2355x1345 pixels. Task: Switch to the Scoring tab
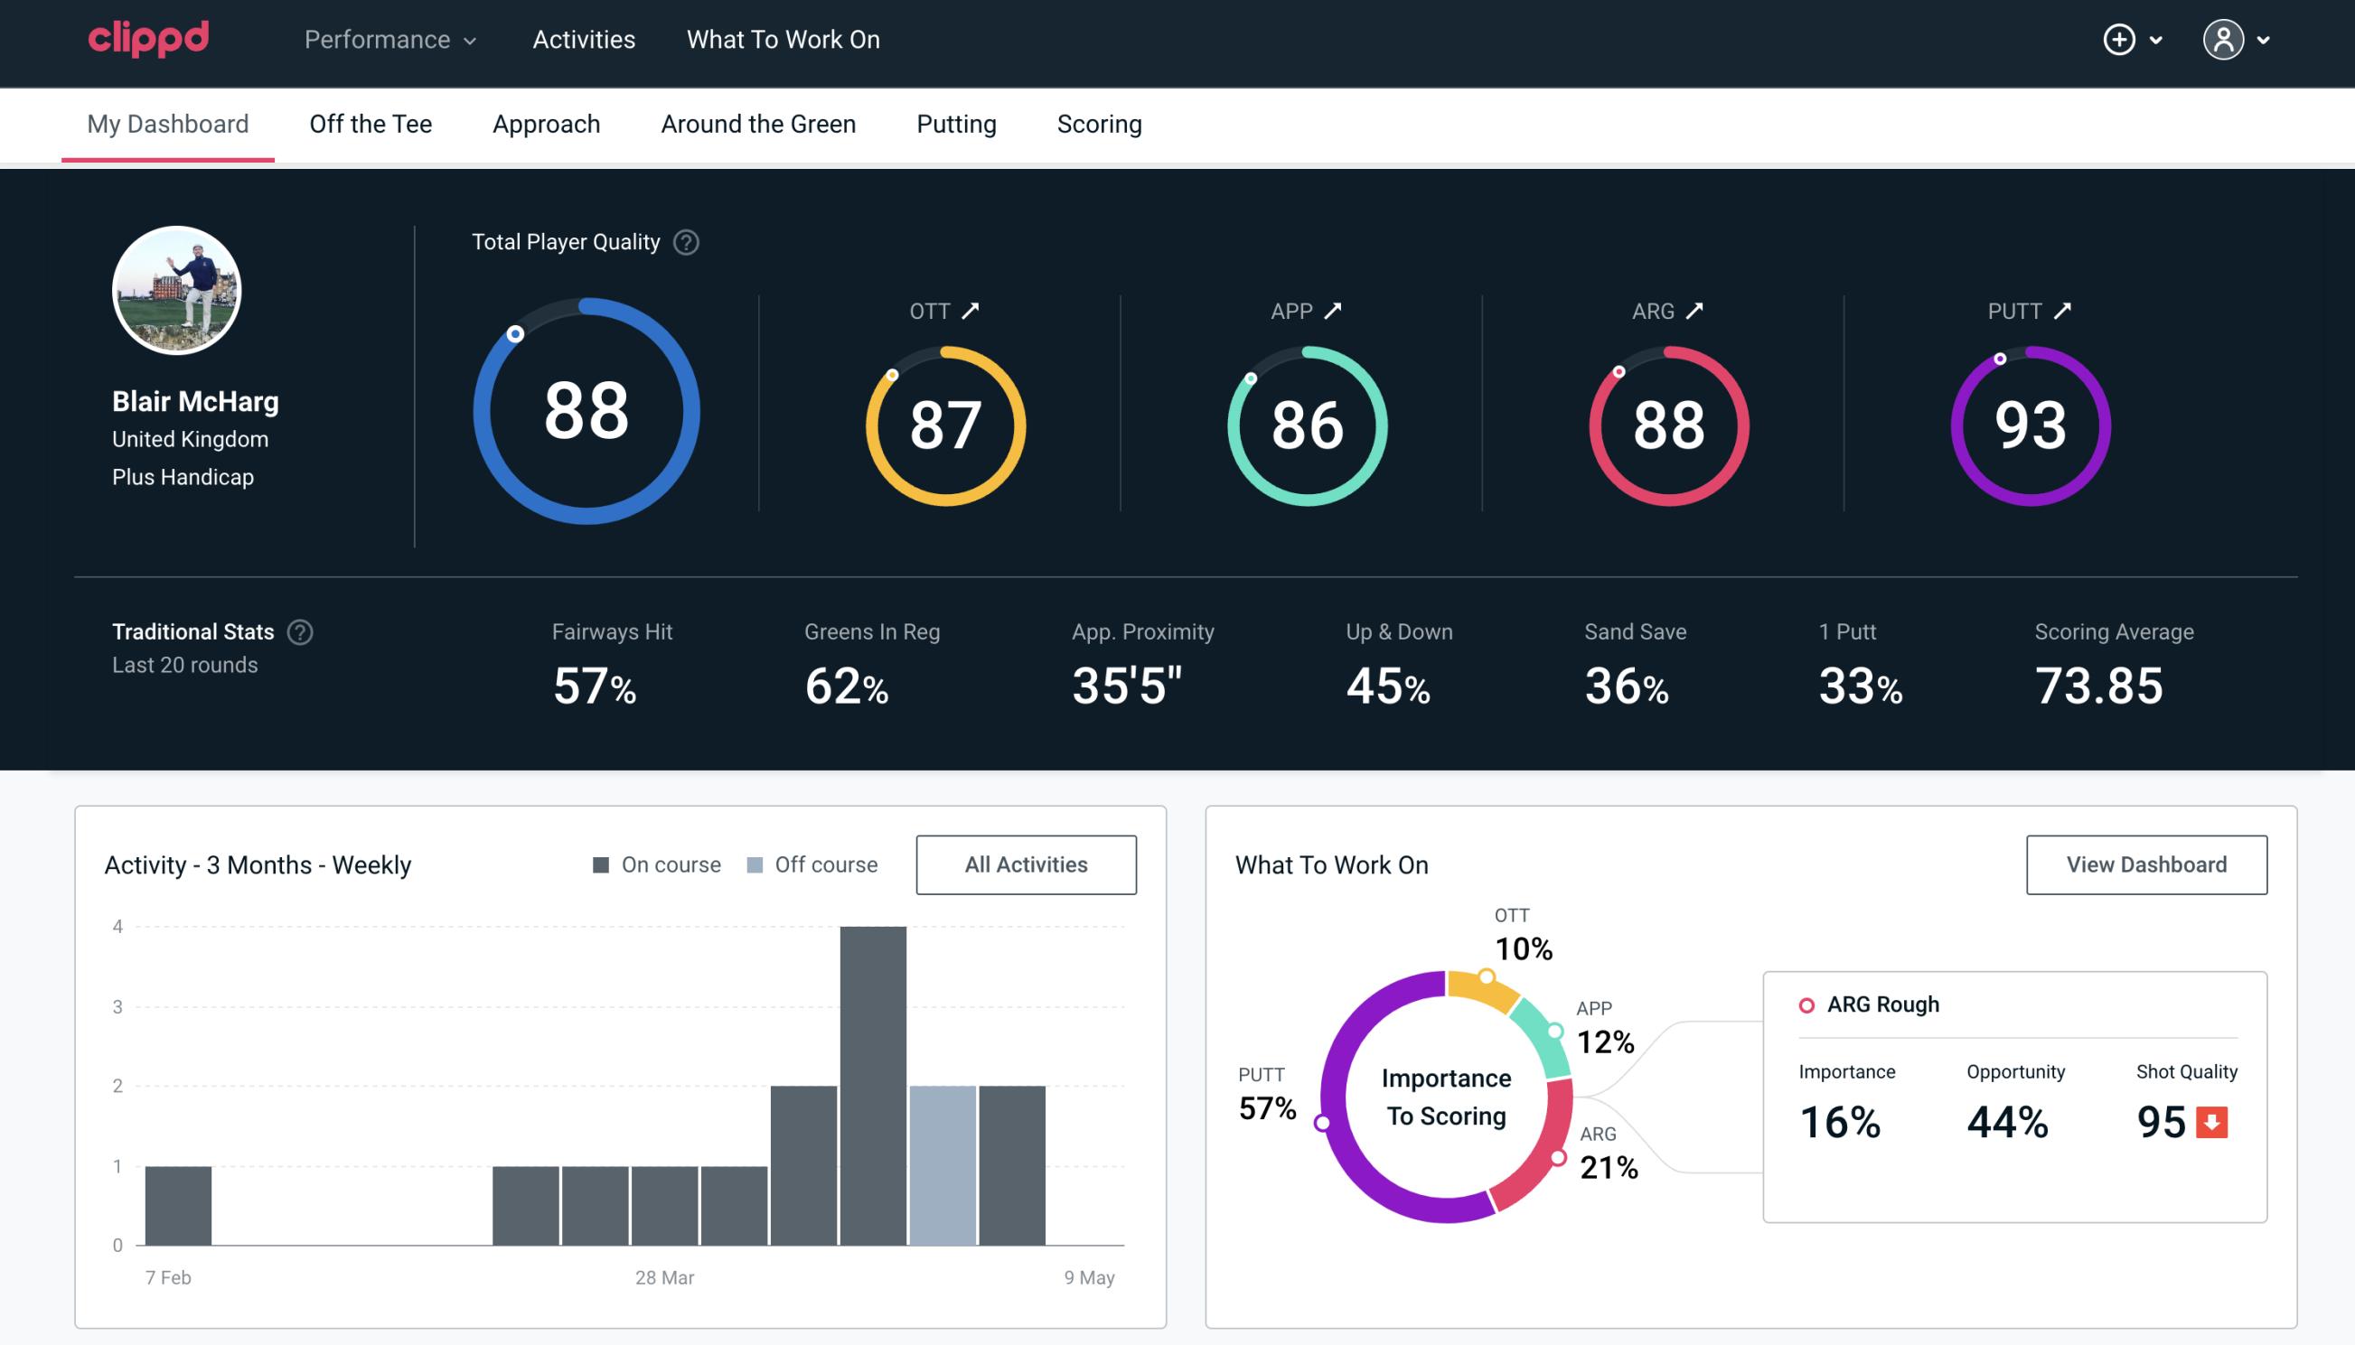pyautogui.click(x=1100, y=123)
